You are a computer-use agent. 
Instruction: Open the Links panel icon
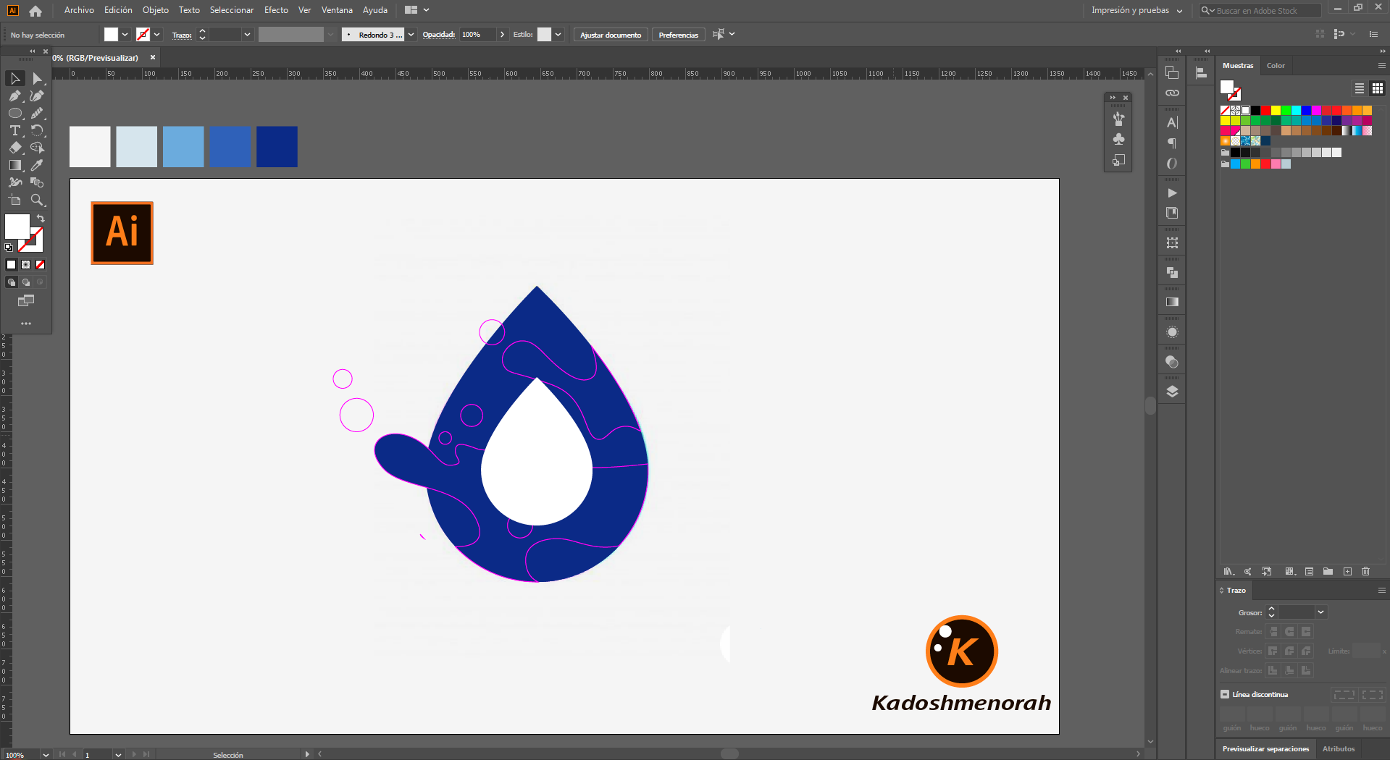[x=1172, y=93]
